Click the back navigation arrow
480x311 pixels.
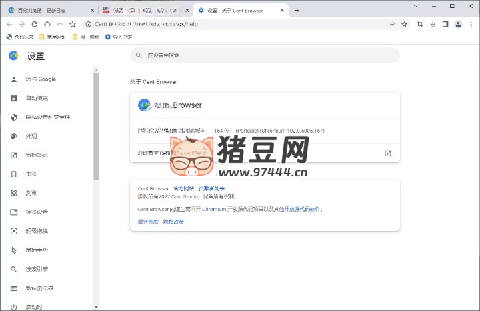click(9, 24)
